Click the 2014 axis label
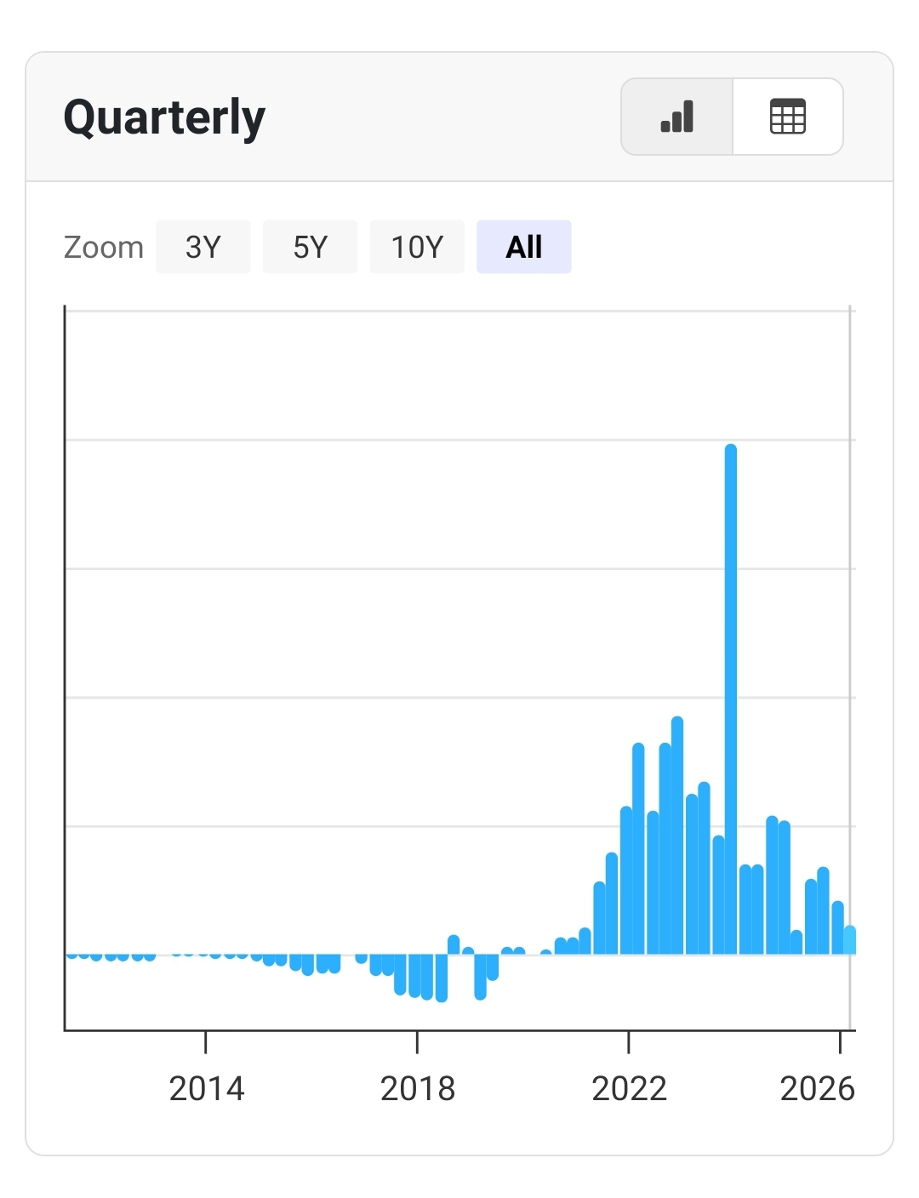This screenshot has height=1198, width=919. pos(207,1088)
